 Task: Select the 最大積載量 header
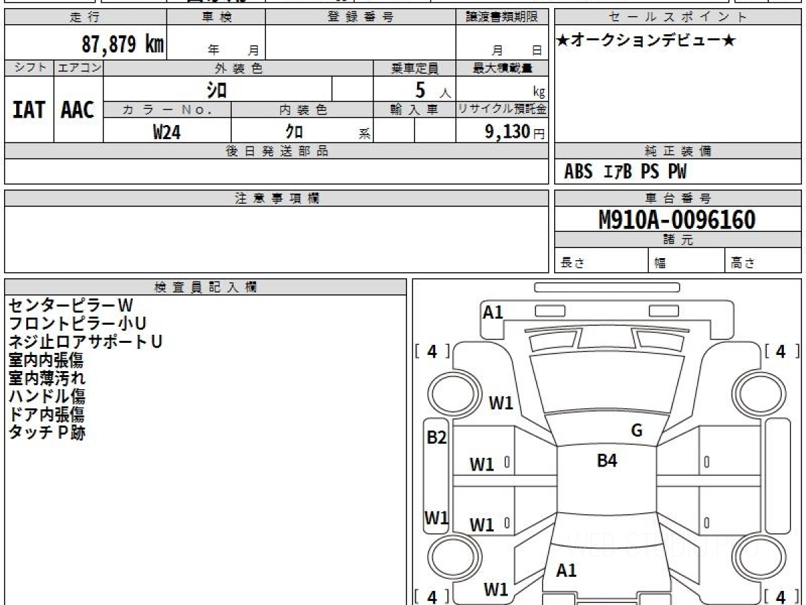[502, 68]
